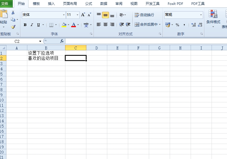Open number group dialog launcher
Viewport: 227px width, 159px height.
click(201, 34)
